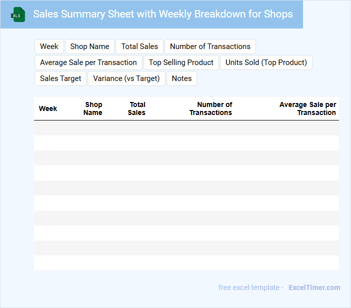Click the page title heading text
The width and height of the screenshot is (351, 308).
click(x=163, y=14)
